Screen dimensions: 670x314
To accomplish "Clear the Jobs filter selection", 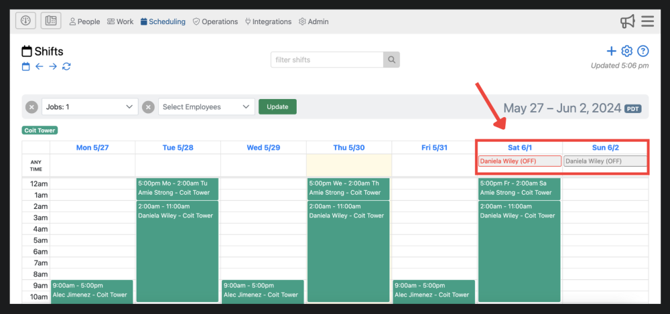I will click(31, 107).
